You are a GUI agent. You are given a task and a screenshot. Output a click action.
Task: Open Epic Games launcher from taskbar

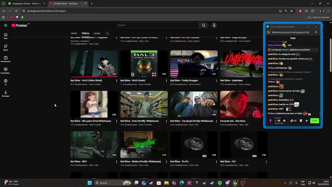(197, 183)
